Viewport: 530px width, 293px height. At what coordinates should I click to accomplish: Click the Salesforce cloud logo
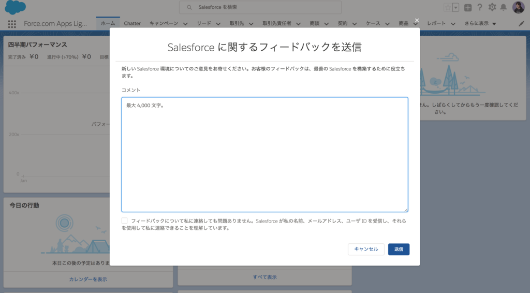tap(15, 7)
